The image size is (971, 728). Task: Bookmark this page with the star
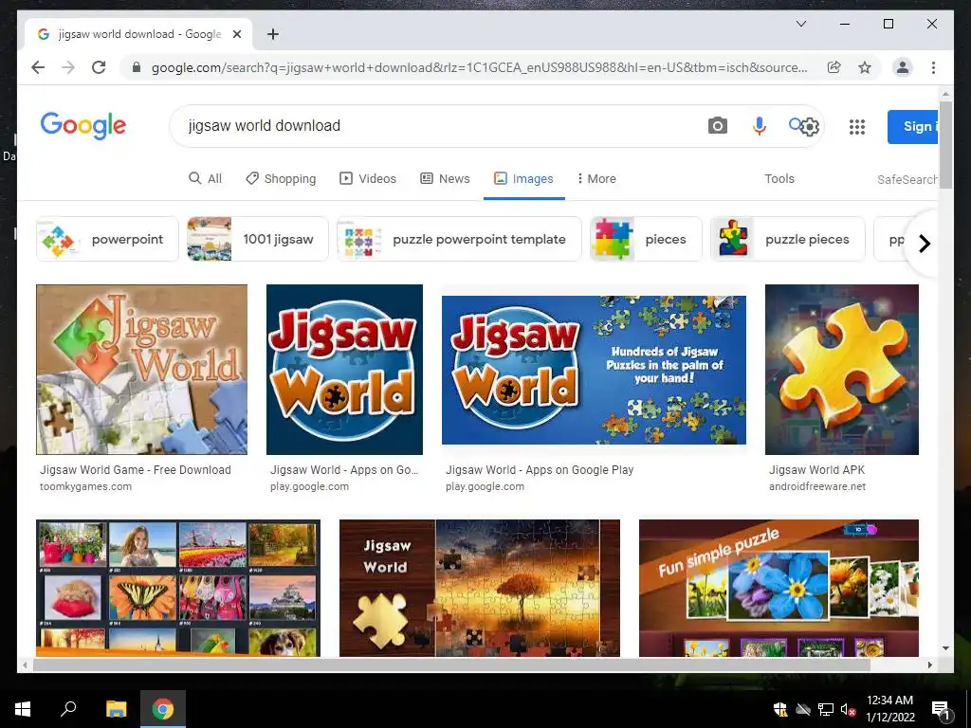coord(865,67)
